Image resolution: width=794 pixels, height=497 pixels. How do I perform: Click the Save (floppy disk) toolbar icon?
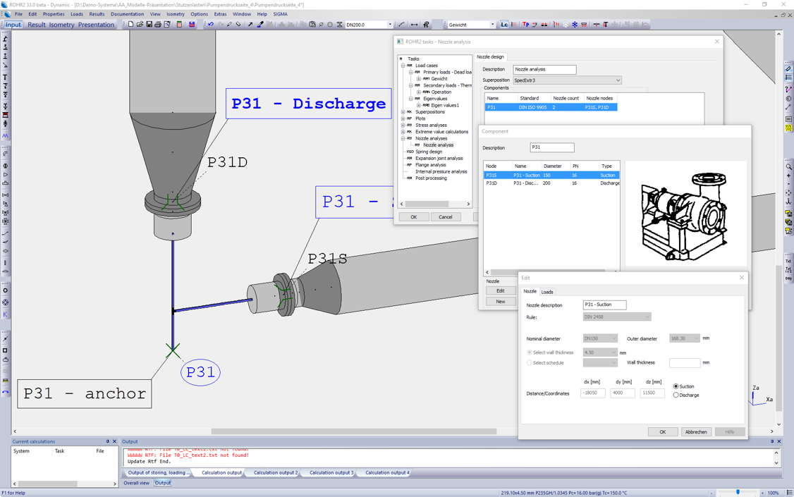point(149,25)
